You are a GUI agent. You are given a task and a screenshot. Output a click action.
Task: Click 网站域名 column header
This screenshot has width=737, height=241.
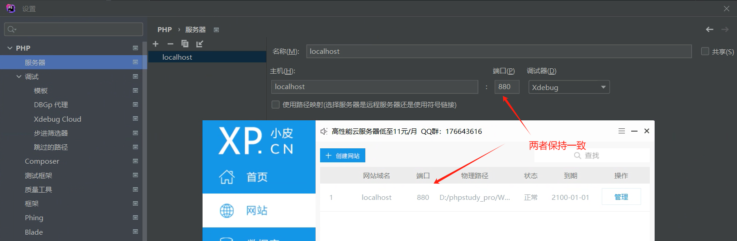coord(377,175)
